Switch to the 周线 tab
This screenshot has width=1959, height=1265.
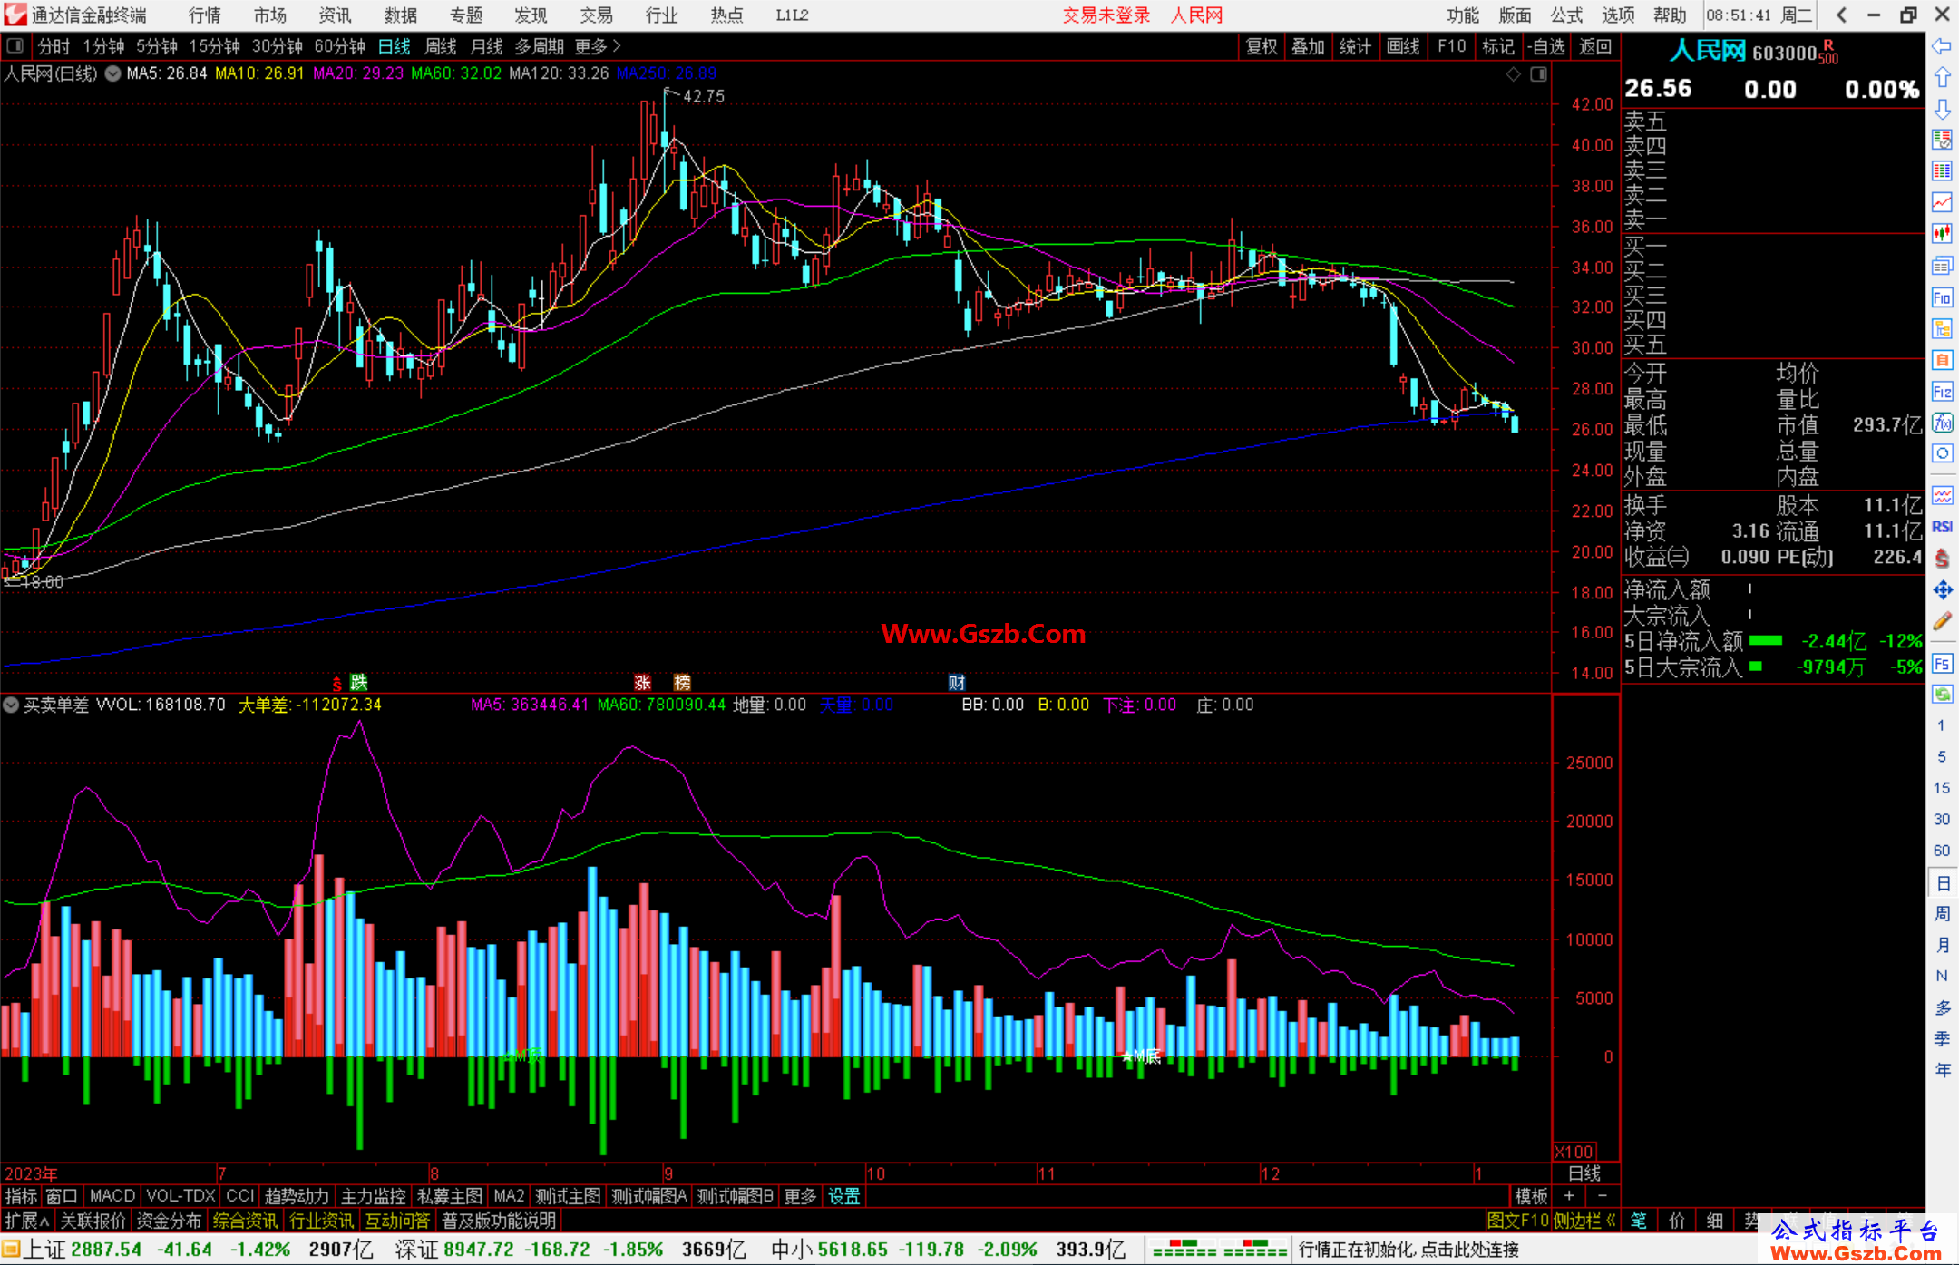pyautogui.click(x=441, y=46)
